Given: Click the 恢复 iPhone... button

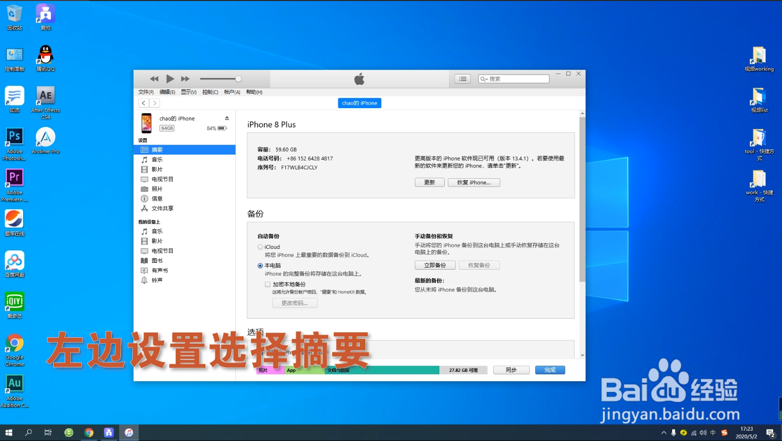Looking at the screenshot, I should click(474, 183).
